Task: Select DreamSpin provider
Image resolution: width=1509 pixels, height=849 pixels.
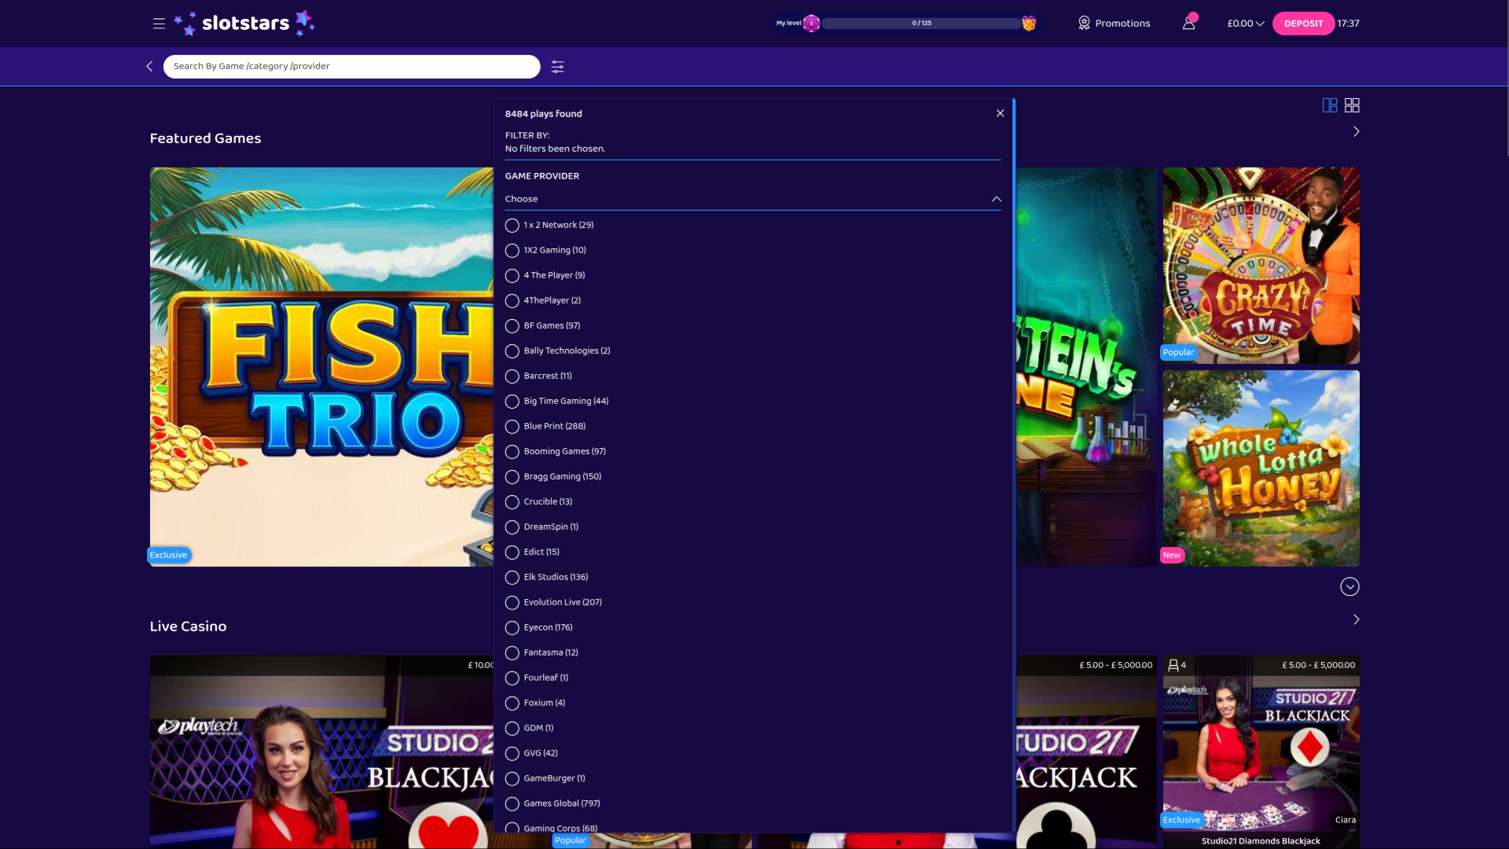Action: [x=542, y=527]
